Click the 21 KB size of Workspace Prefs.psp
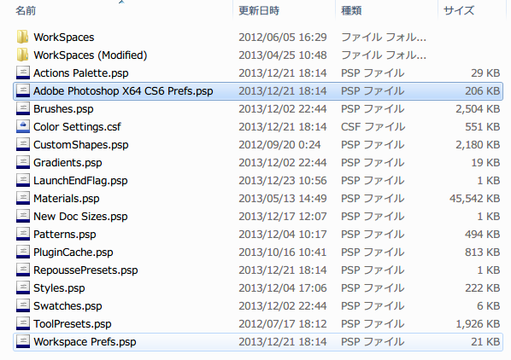Viewport: 511px width, 360px height. (485, 341)
